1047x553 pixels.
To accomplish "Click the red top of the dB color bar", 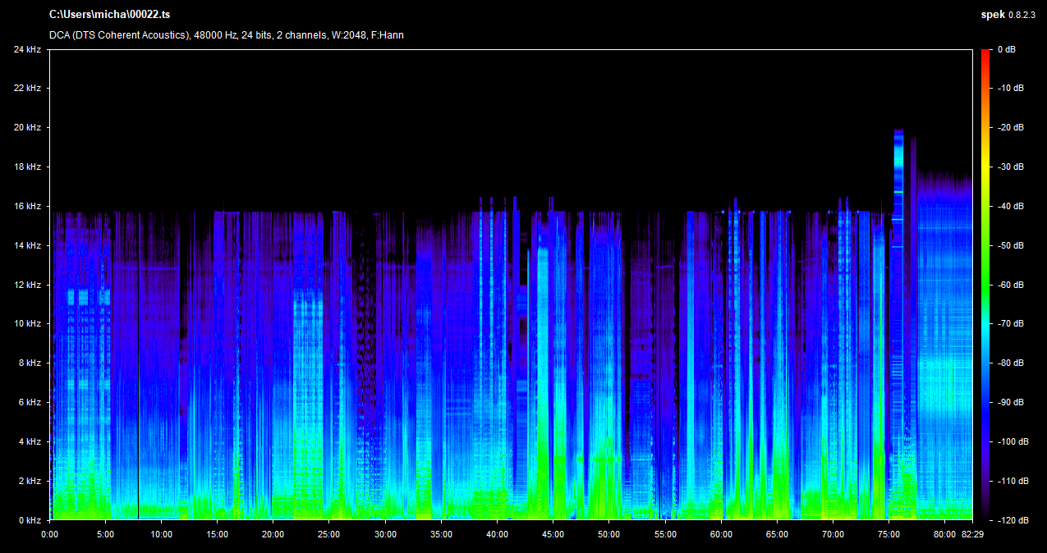I will [985, 53].
